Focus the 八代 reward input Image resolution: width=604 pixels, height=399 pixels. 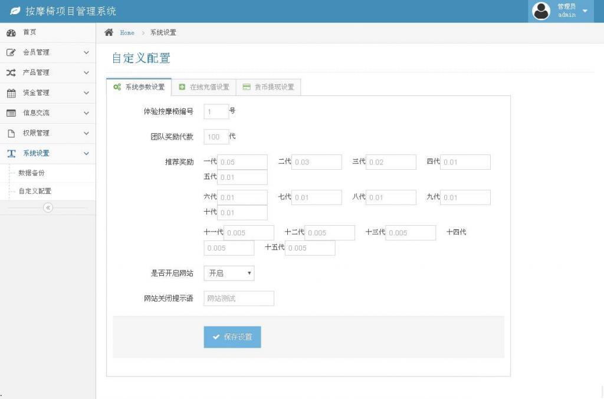point(391,197)
